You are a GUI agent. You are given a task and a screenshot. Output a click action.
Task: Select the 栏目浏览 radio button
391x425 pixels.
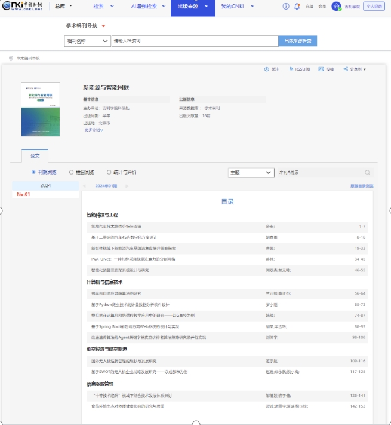(71, 172)
